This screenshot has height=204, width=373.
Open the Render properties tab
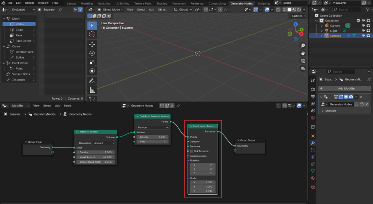click(313, 89)
